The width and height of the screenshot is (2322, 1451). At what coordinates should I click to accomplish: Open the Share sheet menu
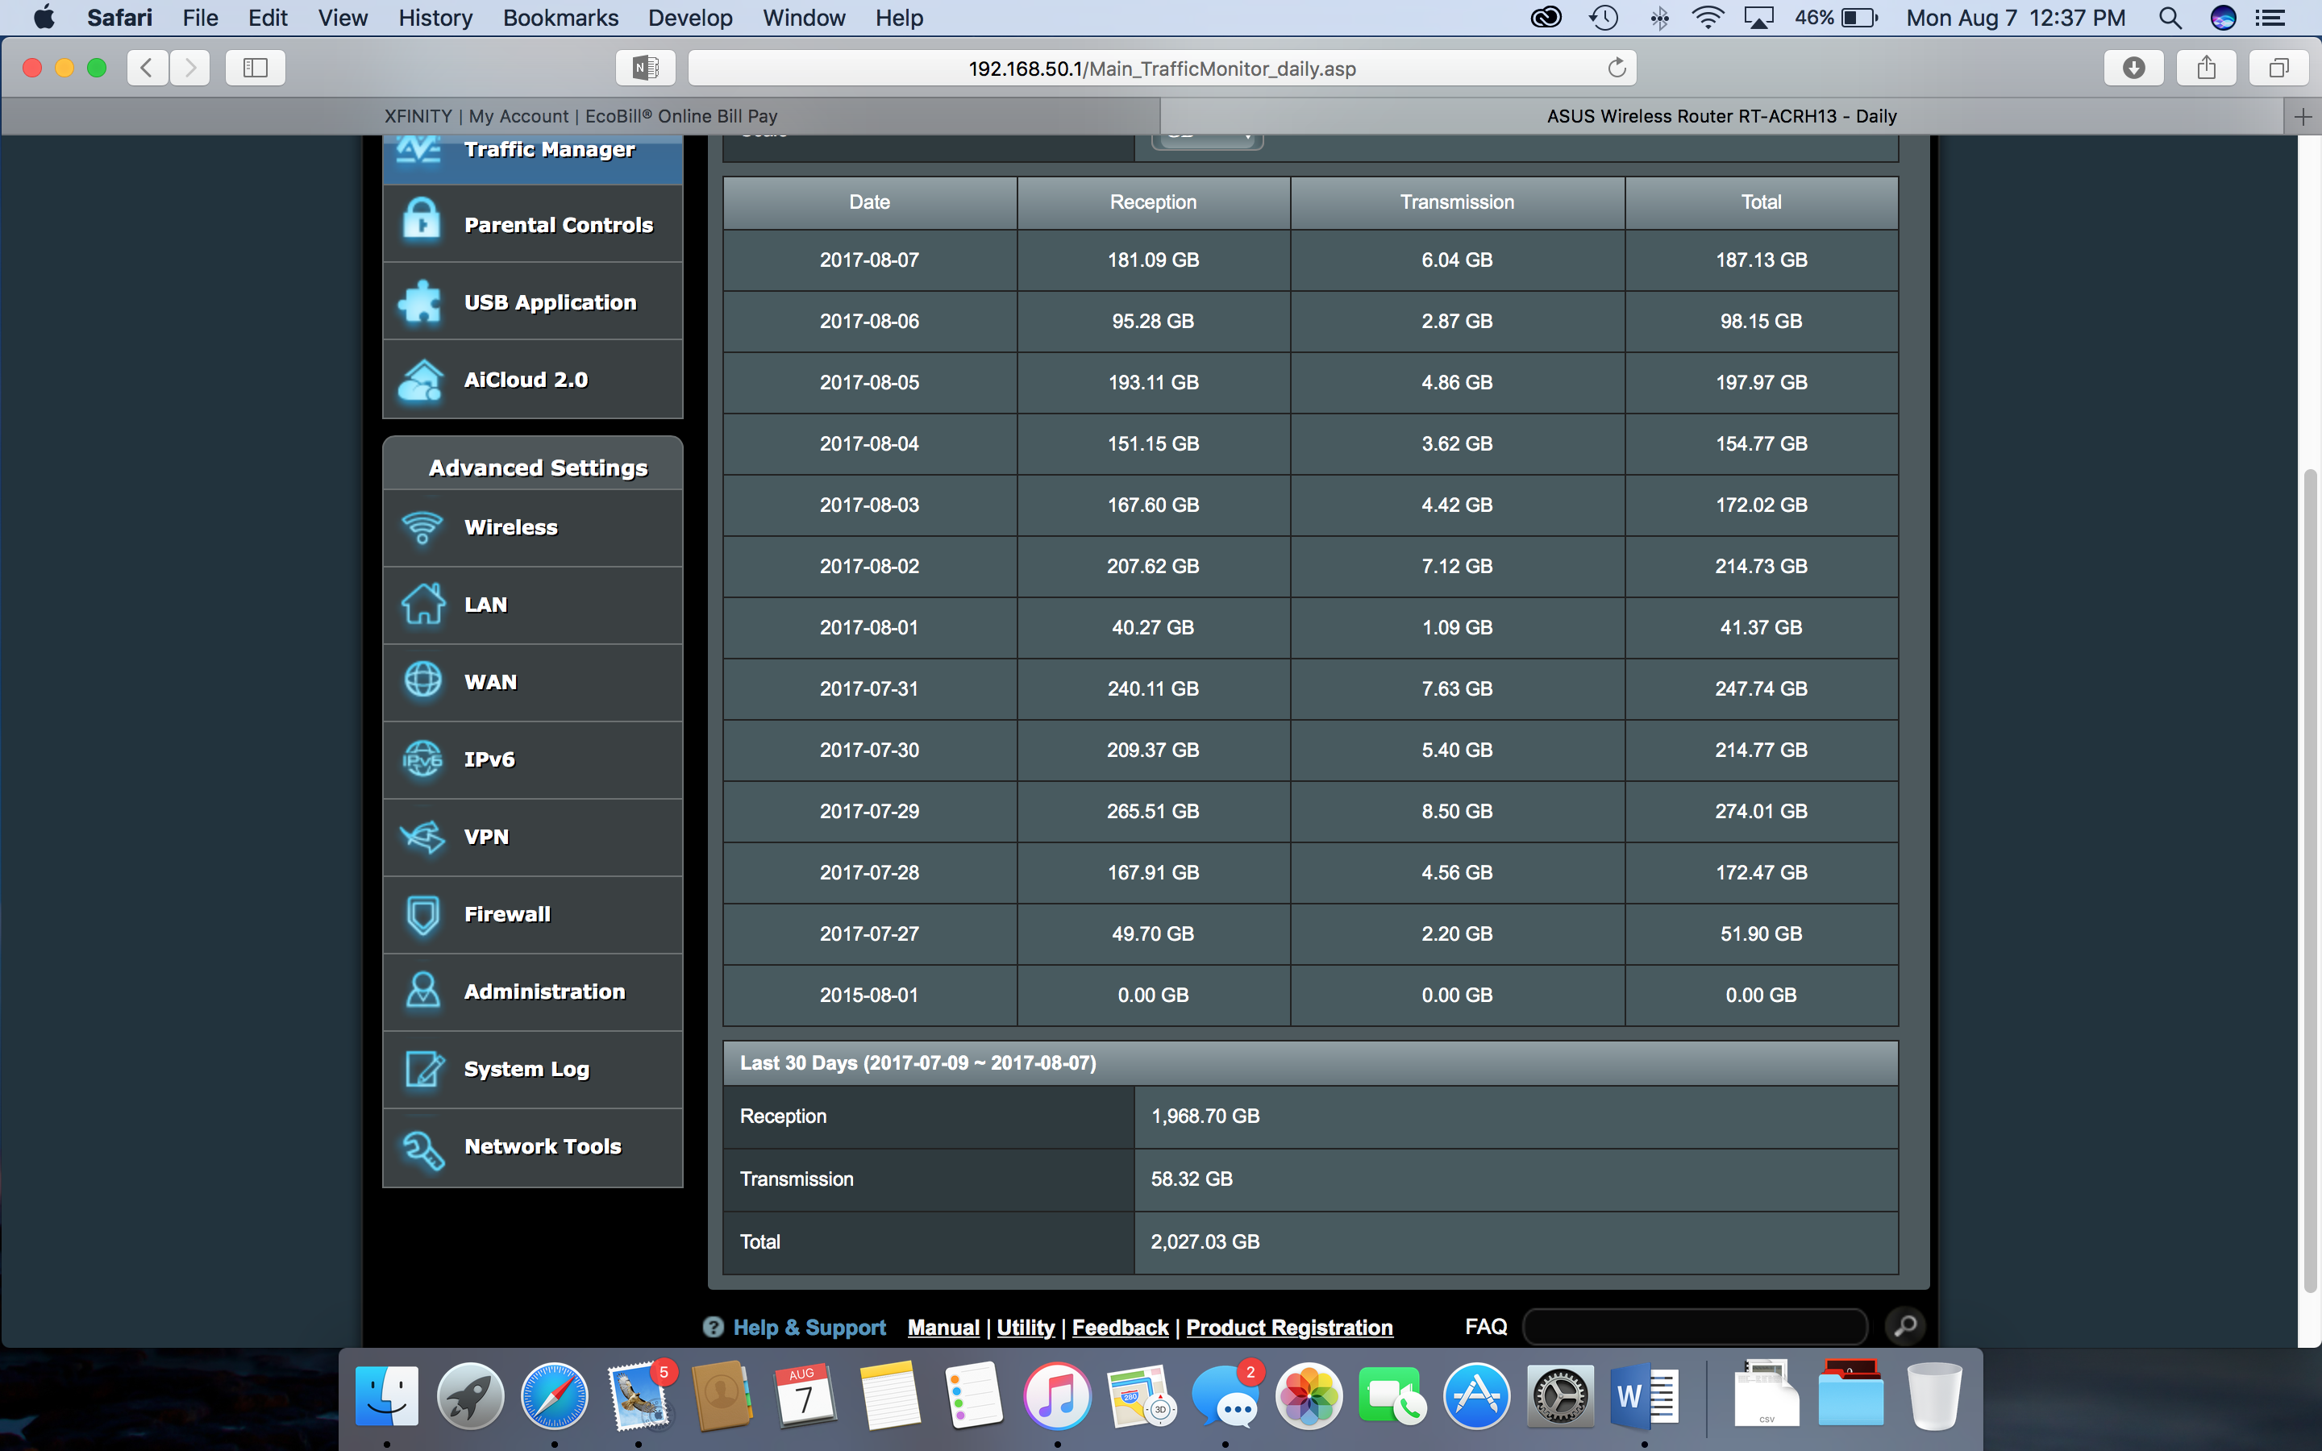[x=2206, y=69]
